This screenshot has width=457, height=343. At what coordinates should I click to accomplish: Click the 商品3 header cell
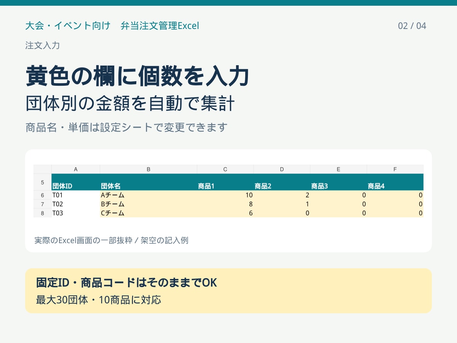coord(339,182)
